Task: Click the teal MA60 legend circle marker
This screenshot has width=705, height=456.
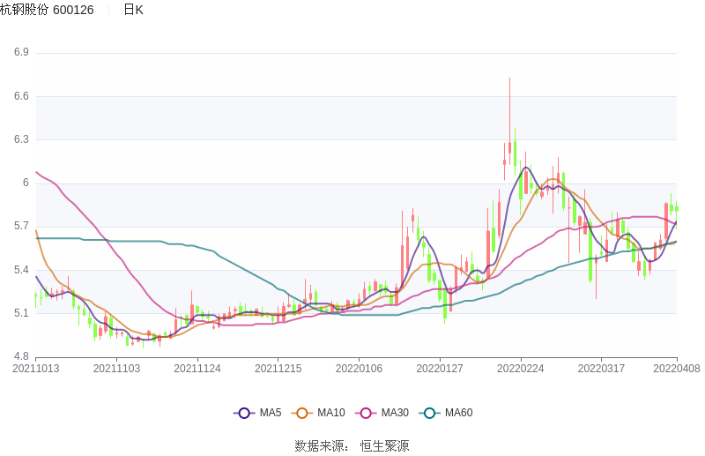Action: click(429, 413)
